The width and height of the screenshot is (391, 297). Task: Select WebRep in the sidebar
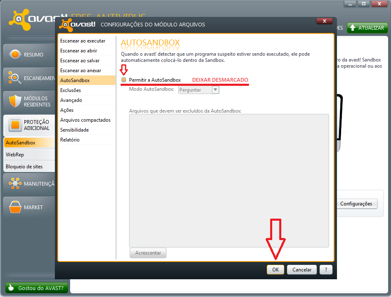point(29,155)
